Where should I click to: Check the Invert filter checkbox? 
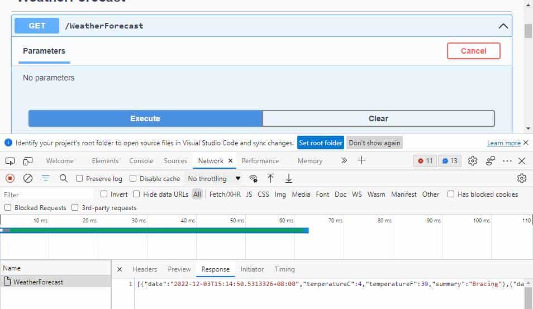pyautogui.click(x=104, y=194)
